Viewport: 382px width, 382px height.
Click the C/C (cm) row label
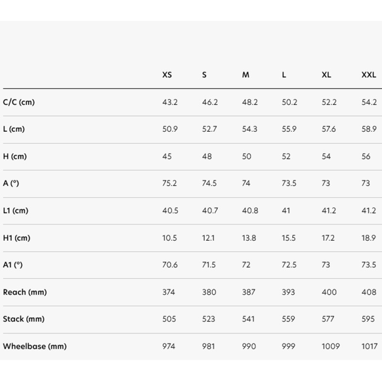pyautogui.click(x=19, y=102)
